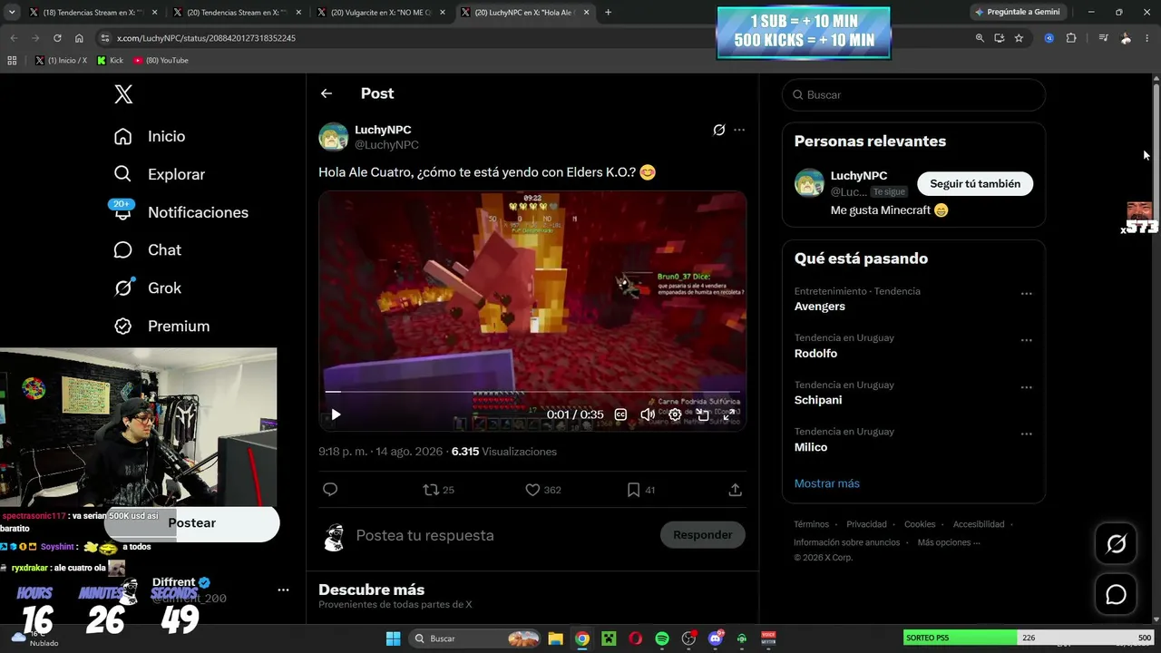
Task: Open Premium in the sidebar
Action: [x=161, y=326]
